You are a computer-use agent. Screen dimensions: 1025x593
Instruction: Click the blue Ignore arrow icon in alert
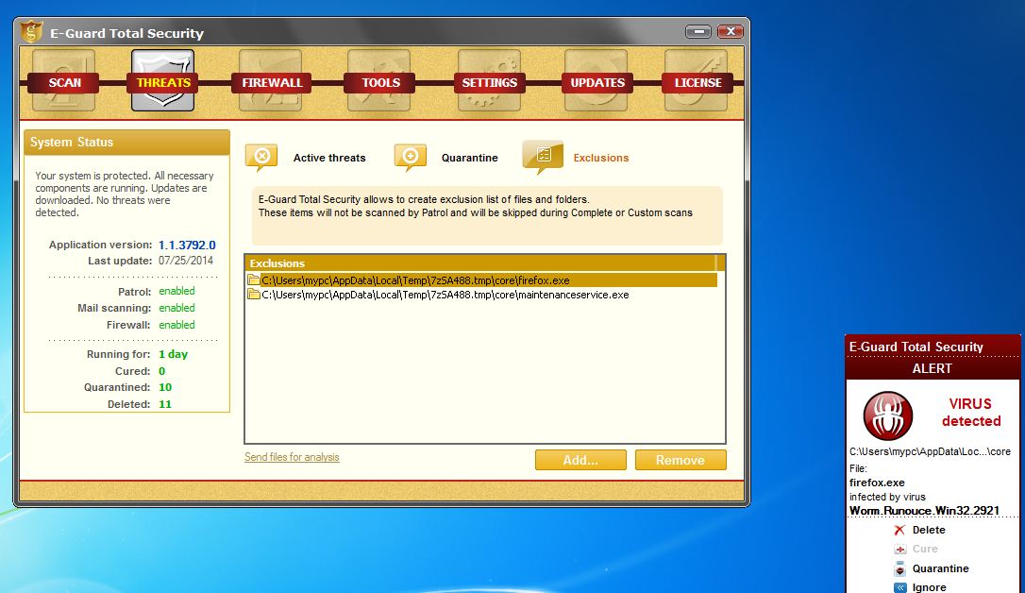coord(900,587)
